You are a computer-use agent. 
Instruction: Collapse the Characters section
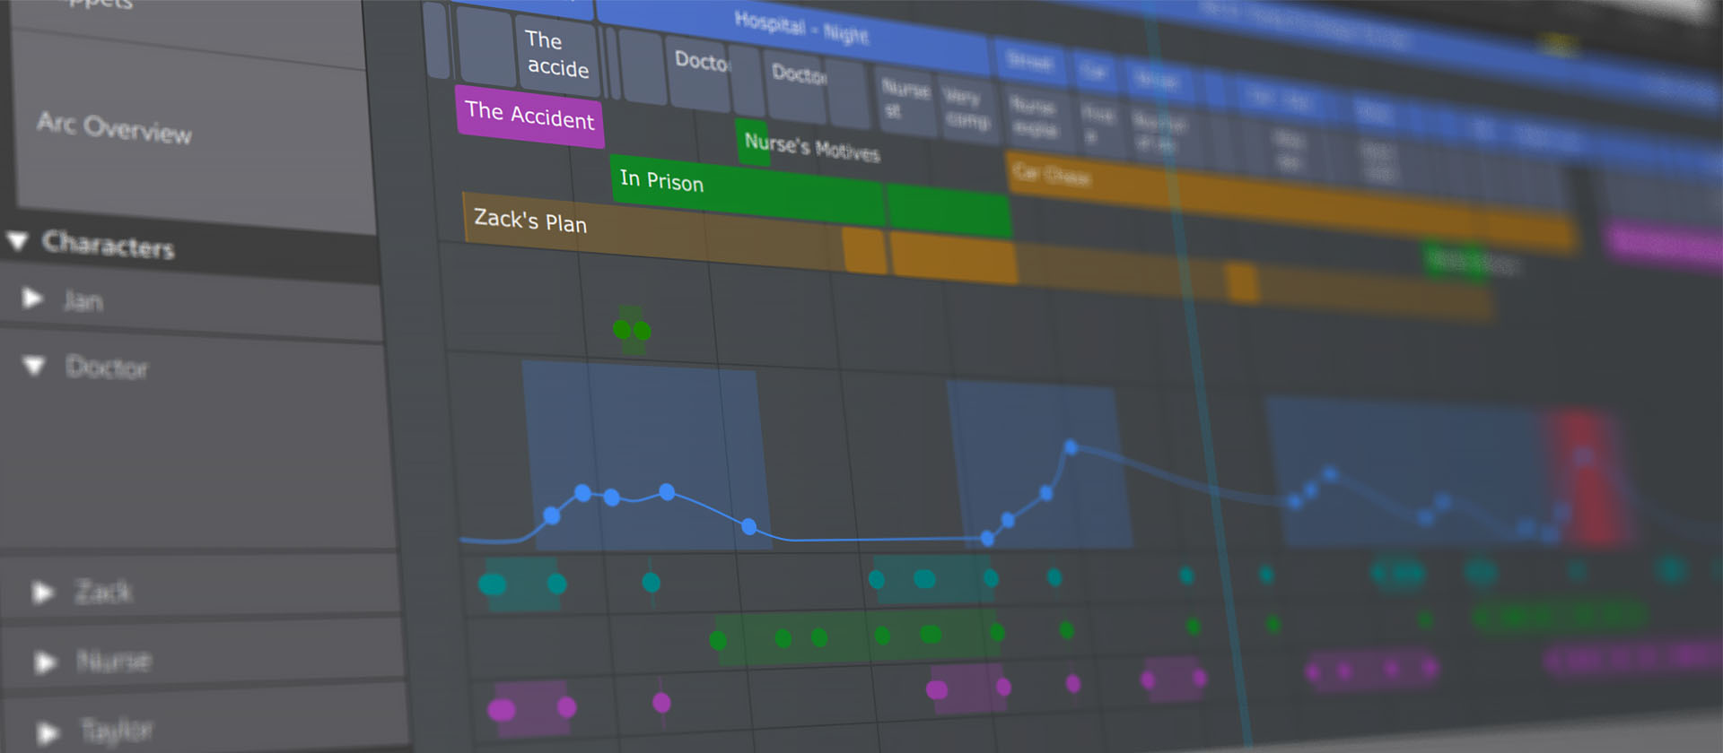pos(17,240)
